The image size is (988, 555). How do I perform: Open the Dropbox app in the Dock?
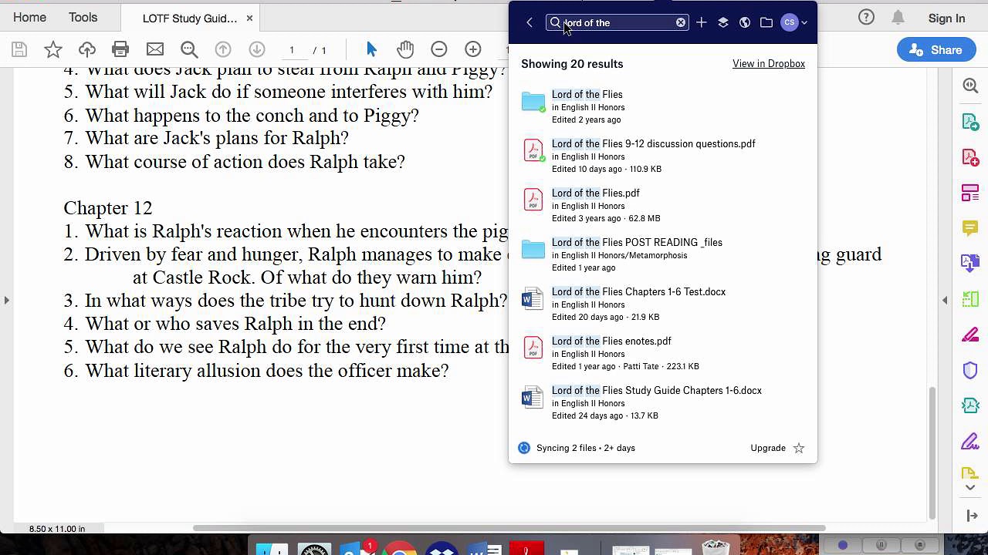tap(442, 549)
